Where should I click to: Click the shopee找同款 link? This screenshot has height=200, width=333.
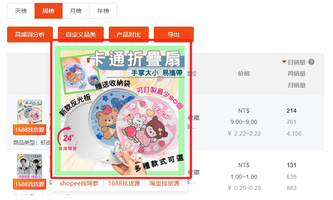tap(79, 183)
